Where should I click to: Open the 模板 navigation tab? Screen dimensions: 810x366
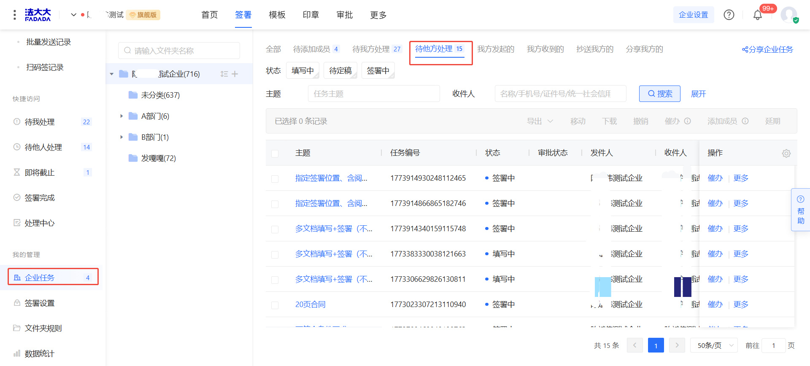point(277,15)
